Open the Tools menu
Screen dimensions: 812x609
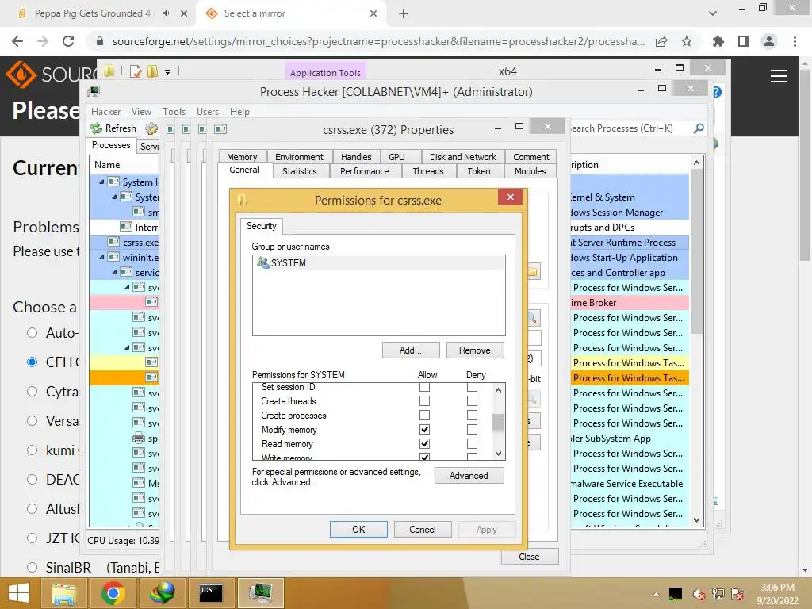click(x=174, y=112)
